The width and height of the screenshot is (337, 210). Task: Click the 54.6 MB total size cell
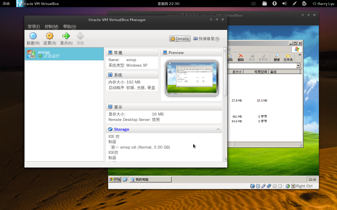click(x=237, y=121)
